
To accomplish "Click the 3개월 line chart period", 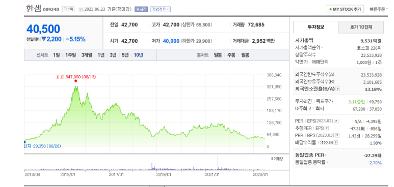I will [x=87, y=55].
